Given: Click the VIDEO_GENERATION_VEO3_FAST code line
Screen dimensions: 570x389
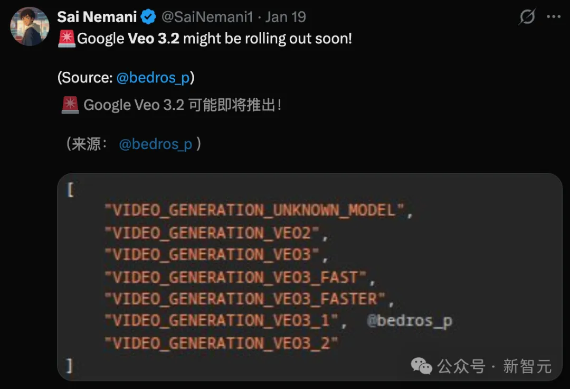Looking at the screenshot, I should coord(235,276).
